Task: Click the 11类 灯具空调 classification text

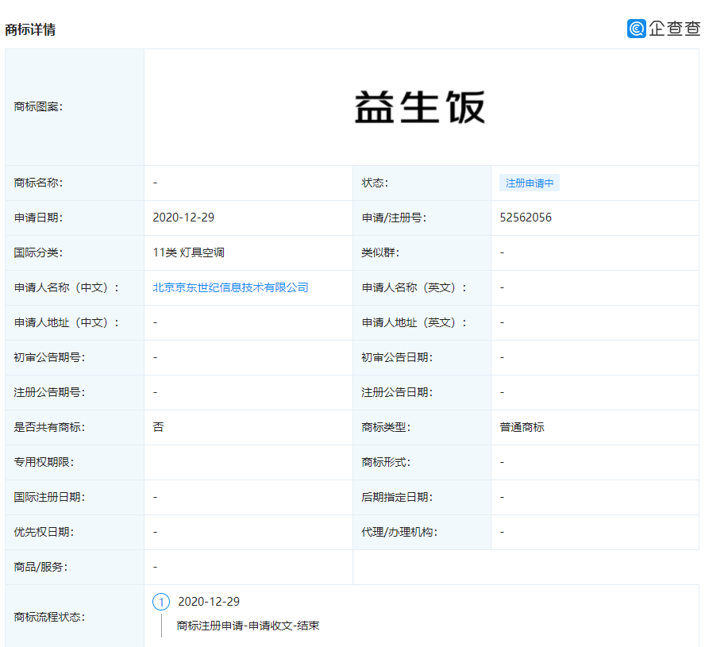Action: point(188,252)
